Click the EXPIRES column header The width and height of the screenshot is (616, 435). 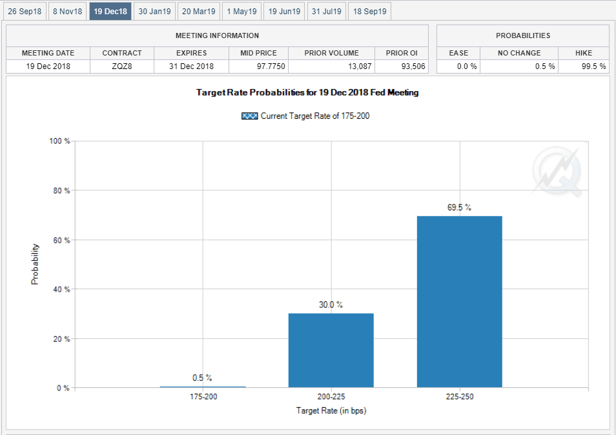[x=191, y=53]
